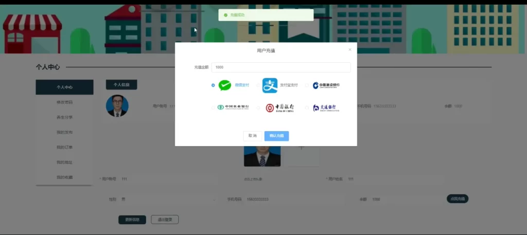Open 我的订单 in the left sidebar
The width and height of the screenshot is (527, 235).
[x=64, y=148]
